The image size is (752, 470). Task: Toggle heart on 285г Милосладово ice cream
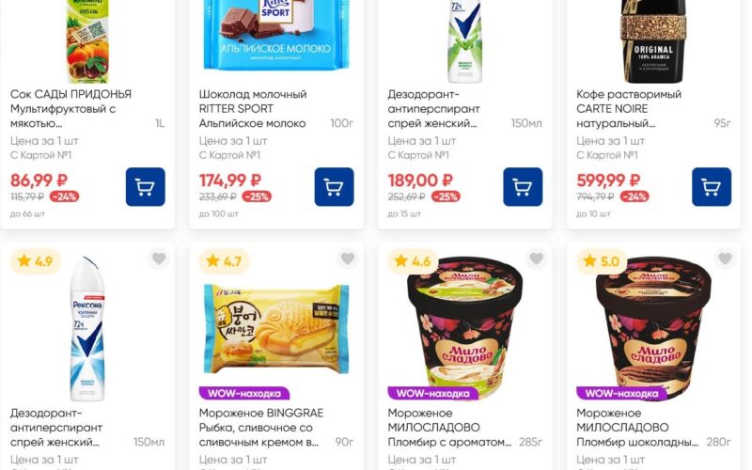pyautogui.click(x=536, y=259)
